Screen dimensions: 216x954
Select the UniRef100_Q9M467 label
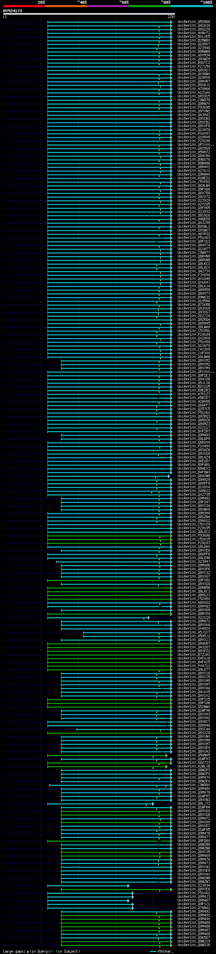tap(194, 901)
